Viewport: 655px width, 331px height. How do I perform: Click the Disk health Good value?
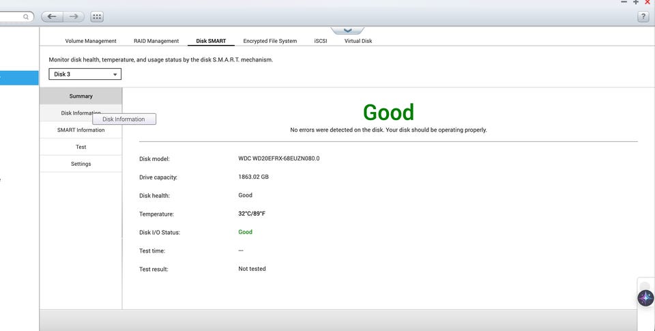click(245, 195)
